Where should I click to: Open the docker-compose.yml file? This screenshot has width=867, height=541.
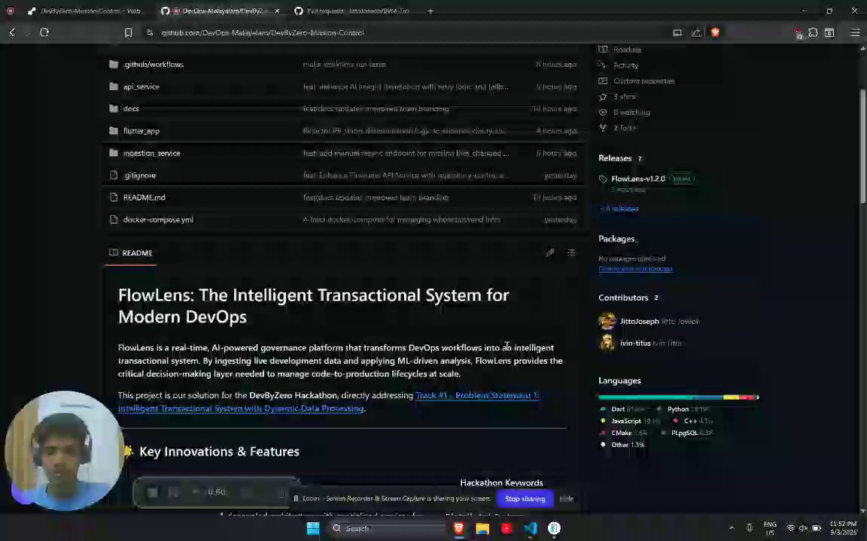[158, 219]
